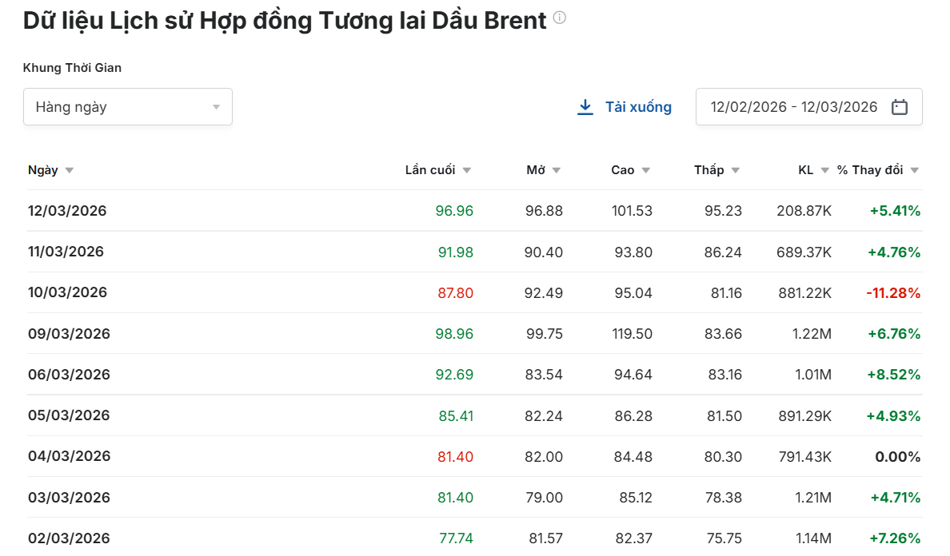This screenshot has width=950, height=556.
Task: Click the 09/03/2026 row date cell
Action: [x=69, y=334]
